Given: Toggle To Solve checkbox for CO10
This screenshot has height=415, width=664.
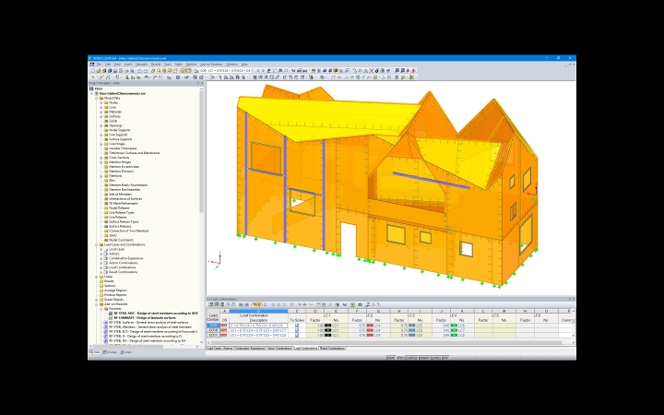Looking at the screenshot, I should (297, 330).
